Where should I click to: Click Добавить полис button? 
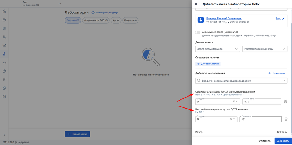(208, 64)
